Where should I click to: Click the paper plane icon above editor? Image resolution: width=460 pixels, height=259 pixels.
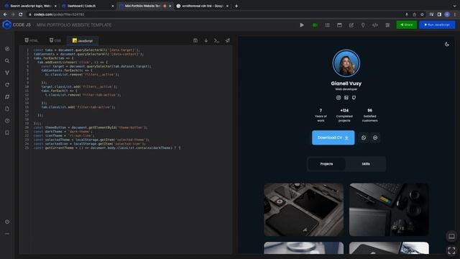click(x=228, y=40)
